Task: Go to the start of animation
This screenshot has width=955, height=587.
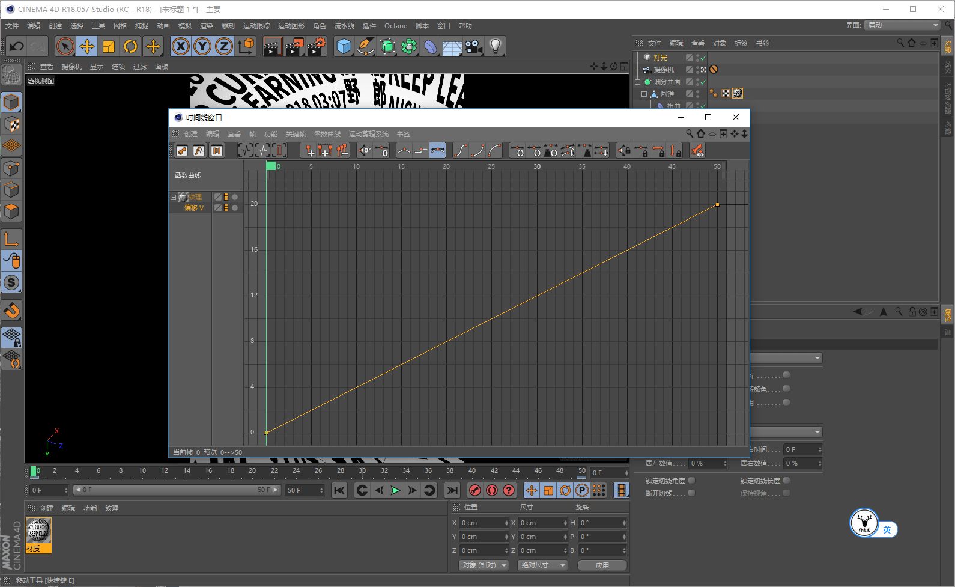Action: point(339,490)
